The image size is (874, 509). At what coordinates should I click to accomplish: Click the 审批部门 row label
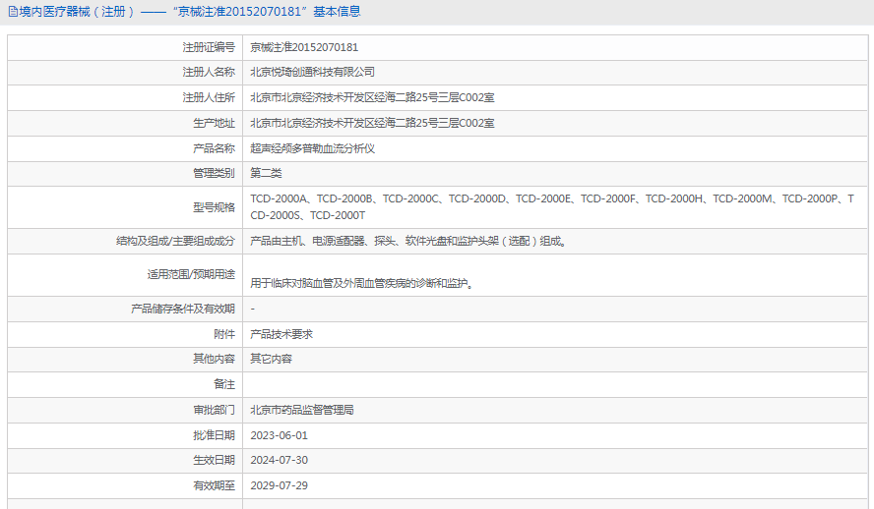point(214,410)
